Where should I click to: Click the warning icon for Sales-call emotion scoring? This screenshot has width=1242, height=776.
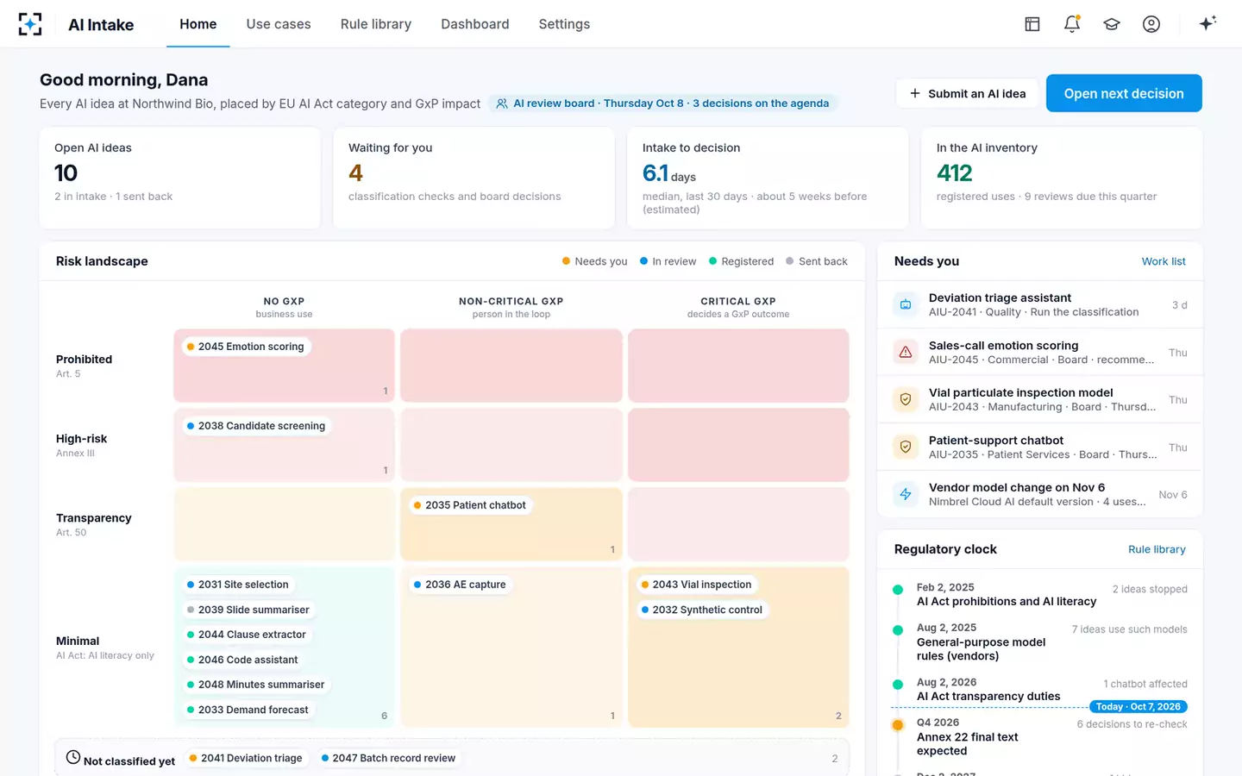906,352
